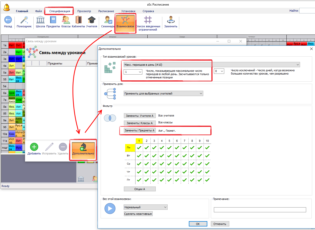Toggle Wednesday period 5 checkmark
Screen dimensions: 315x230
pyautogui.click(x=169, y=164)
